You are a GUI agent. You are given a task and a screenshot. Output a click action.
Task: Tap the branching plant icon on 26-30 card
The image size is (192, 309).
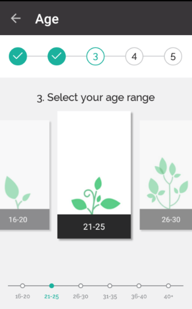click(x=168, y=183)
